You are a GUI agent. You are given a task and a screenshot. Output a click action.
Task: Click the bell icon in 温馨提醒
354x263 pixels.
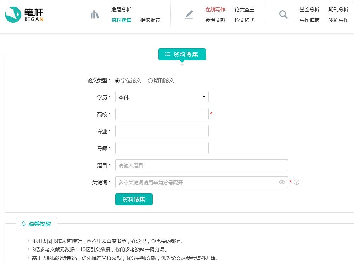coord(23,224)
